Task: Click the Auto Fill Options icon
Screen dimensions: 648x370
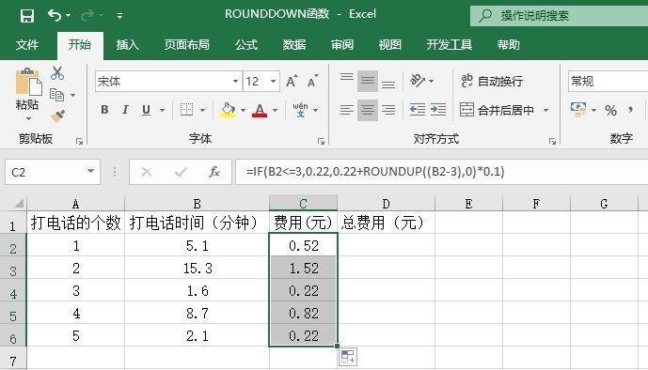Action: pyautogui.click(x=348, y=357)
